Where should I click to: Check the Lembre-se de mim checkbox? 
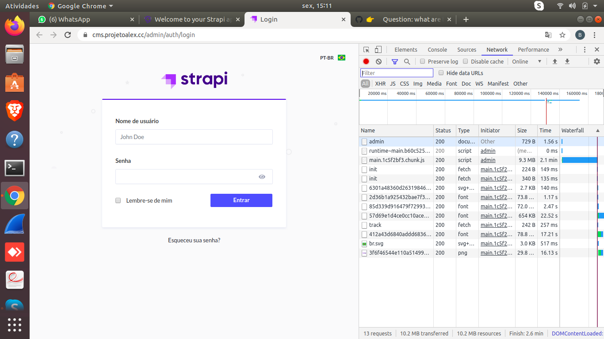[118, 200]
